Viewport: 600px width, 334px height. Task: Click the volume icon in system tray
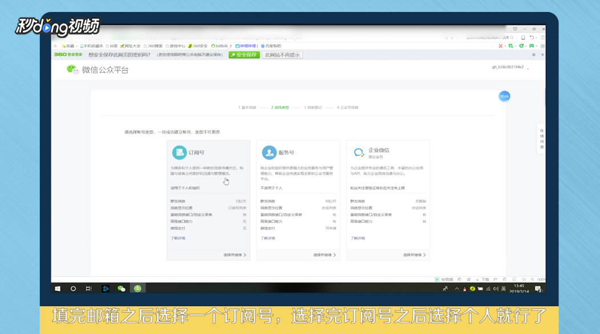(496, 289)
